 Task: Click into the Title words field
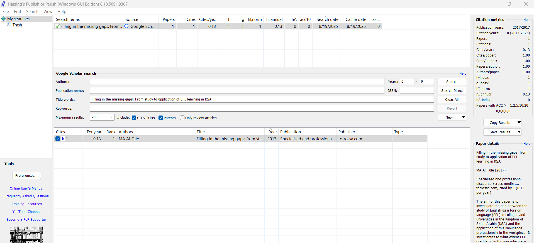[262, 99]
